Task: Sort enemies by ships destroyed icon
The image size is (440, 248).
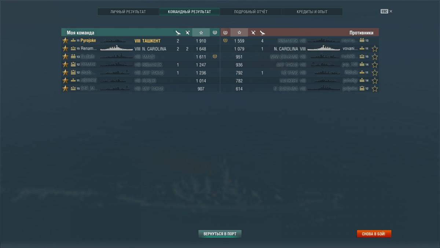Action: click(x=262, y=33)
